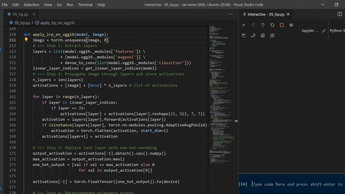Click the Jupyter server connection plug icon

pos(323,31)
